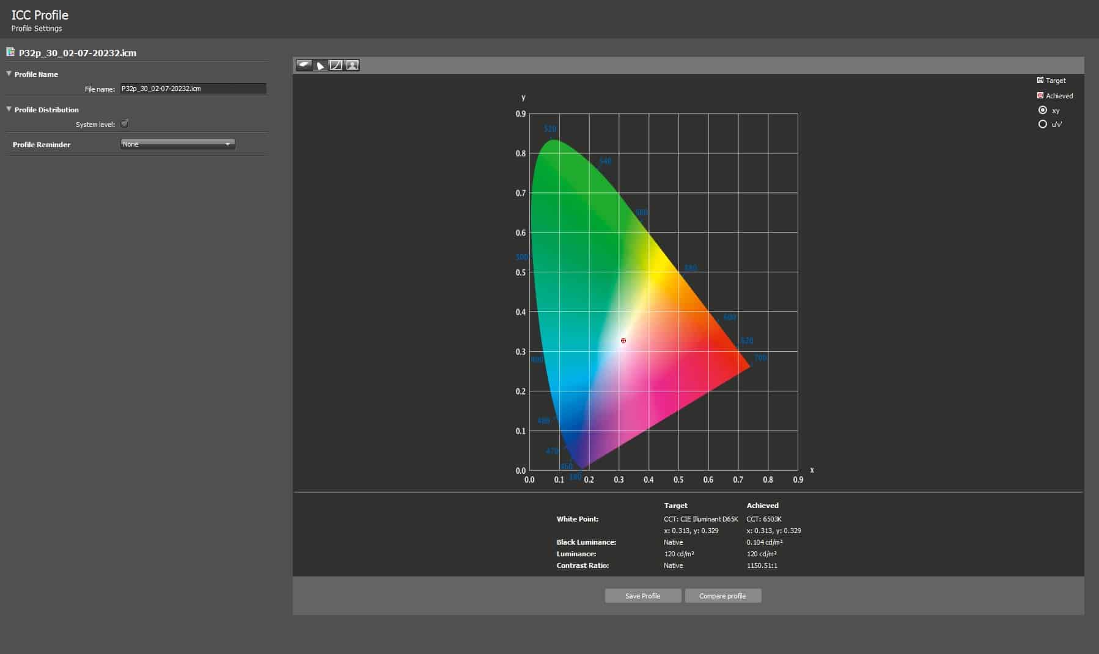Open the Profile Reminder dropdown

pyautogui.click(x=177, y=144)
